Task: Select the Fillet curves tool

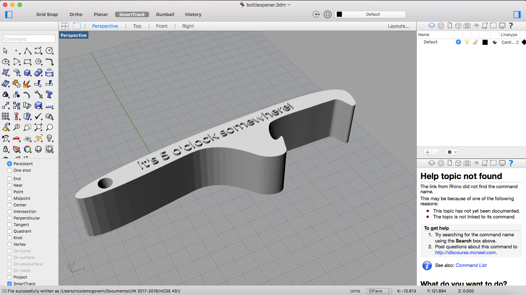Action: point(49,62)
